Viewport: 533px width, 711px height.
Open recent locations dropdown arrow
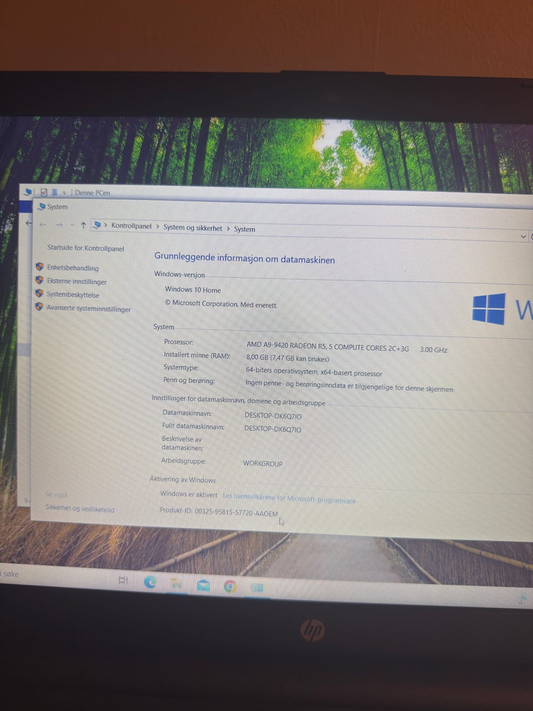pyautogui.click(x=72, y=225)
